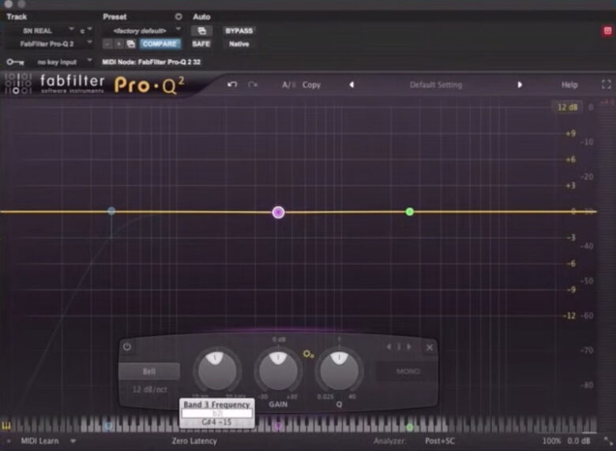Click the undo arrow icon
This screenshot has height=451, width=616.
232,84
